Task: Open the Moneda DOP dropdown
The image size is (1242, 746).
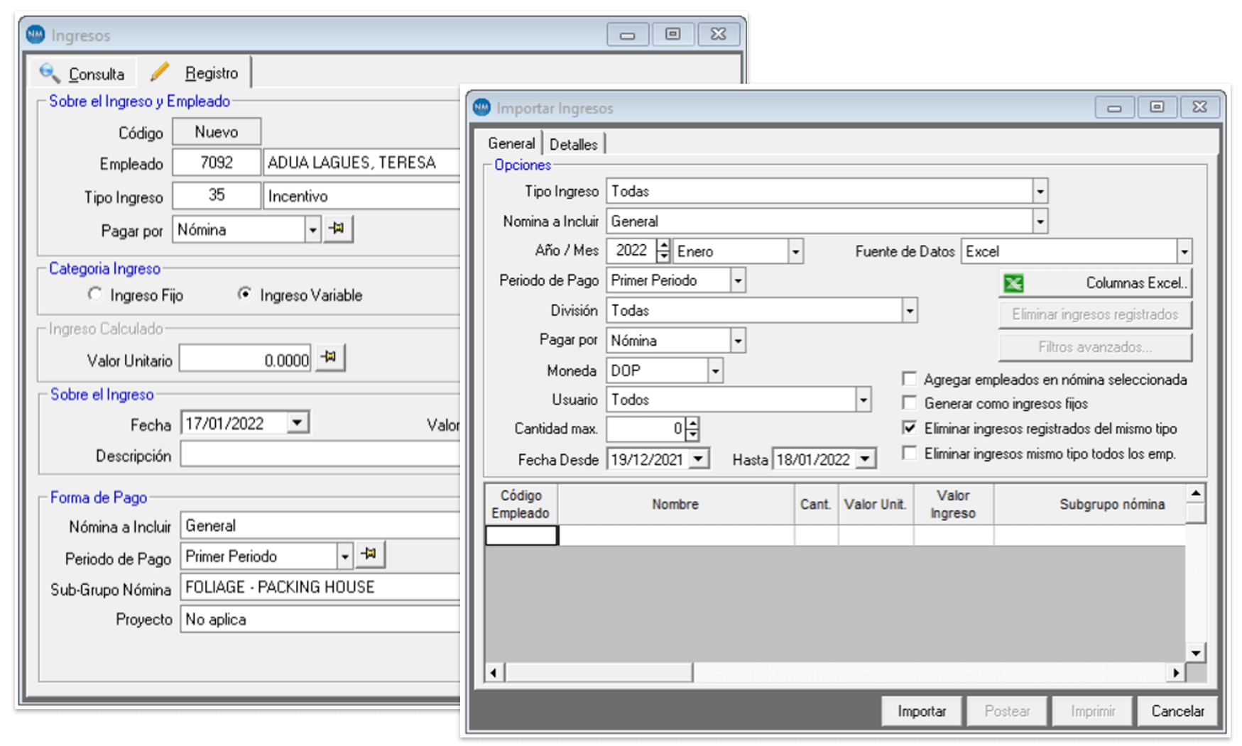Action: tap(715, 371)
